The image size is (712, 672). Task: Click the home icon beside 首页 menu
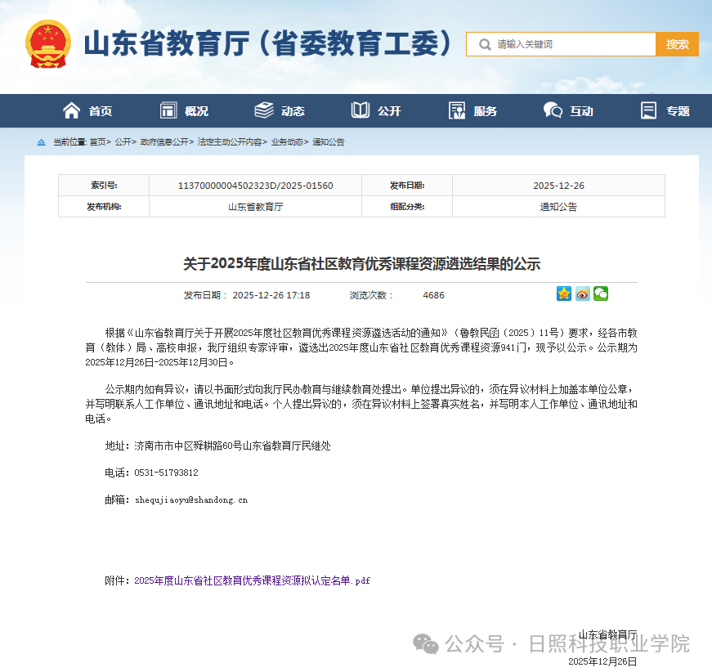tap(73, 110)
